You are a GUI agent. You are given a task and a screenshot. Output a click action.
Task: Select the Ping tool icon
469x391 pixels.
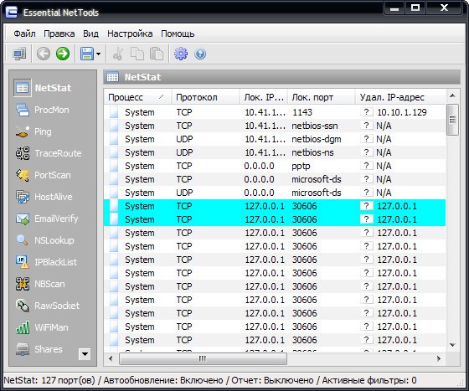pyautogui.click(x=23, y=131)
